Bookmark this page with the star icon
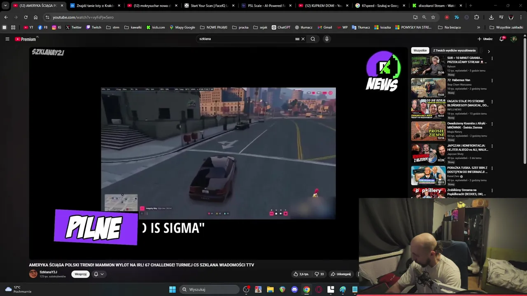 click(x=433, y=17)
